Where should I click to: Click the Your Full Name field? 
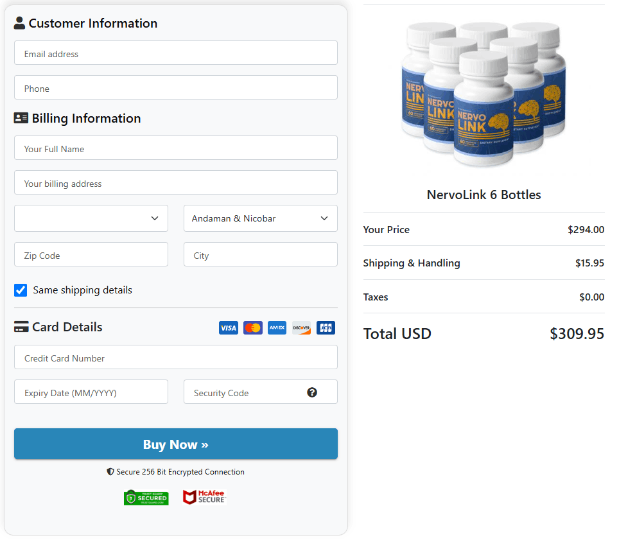click(x=175, y=148)
